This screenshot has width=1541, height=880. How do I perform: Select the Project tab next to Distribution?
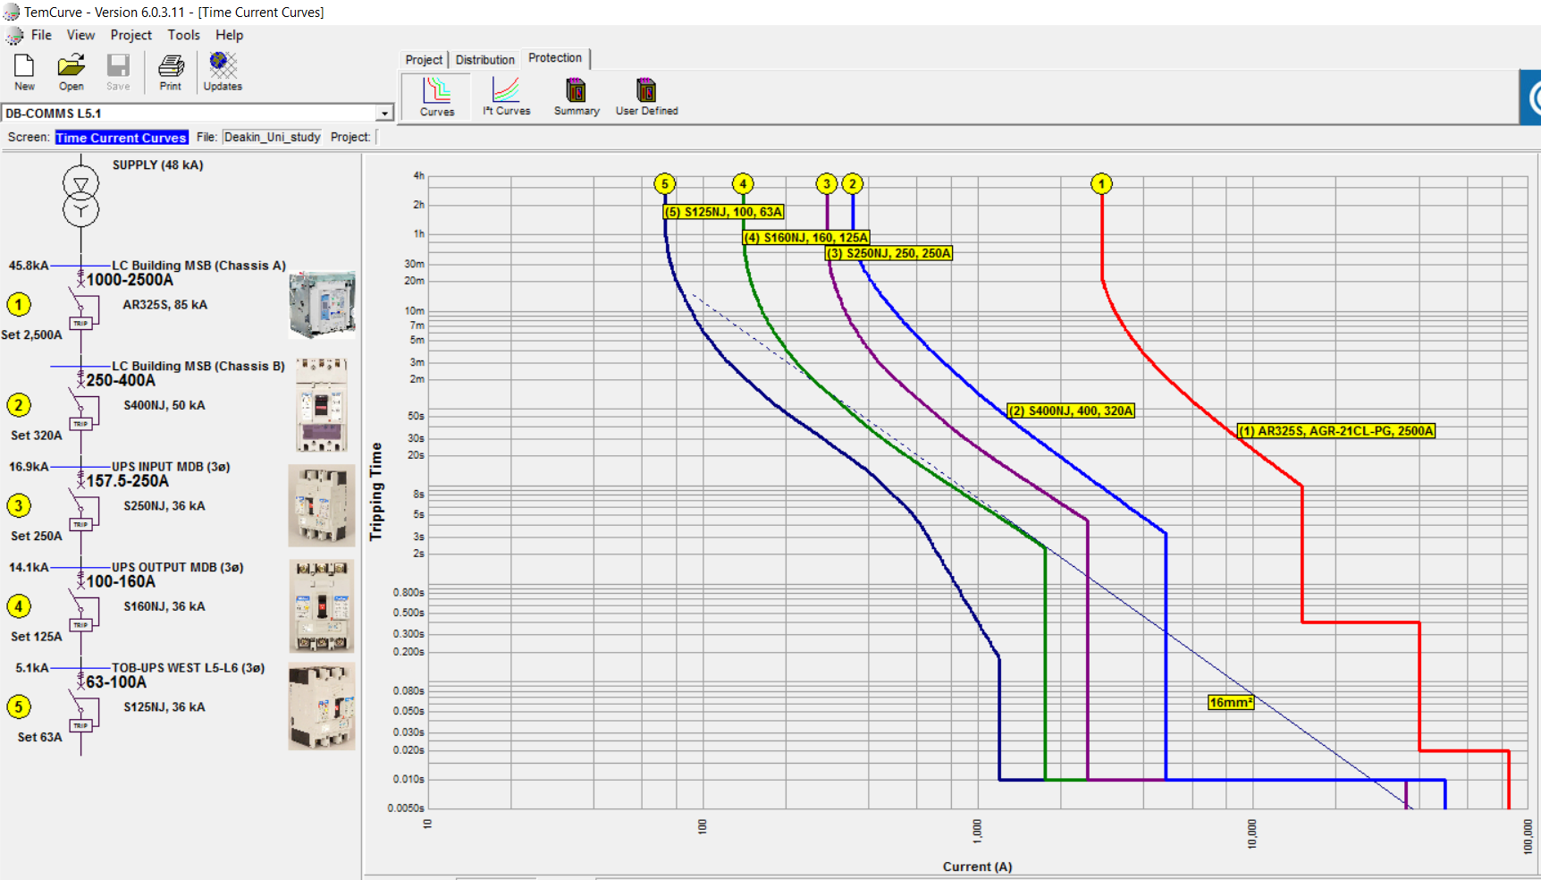(424, 59)
